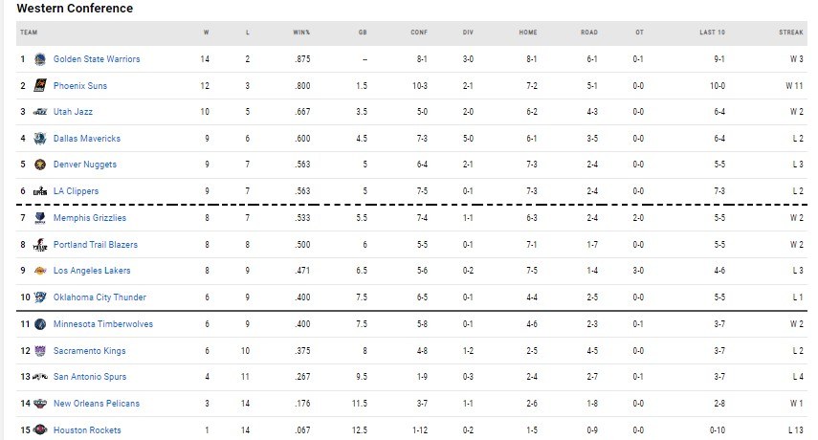Sort table by the GB column header
This screenshot has width=818, height=440.
[x=362, y=32]
